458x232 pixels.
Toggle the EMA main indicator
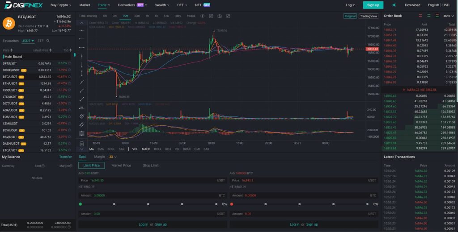click(x=101, y=149)
